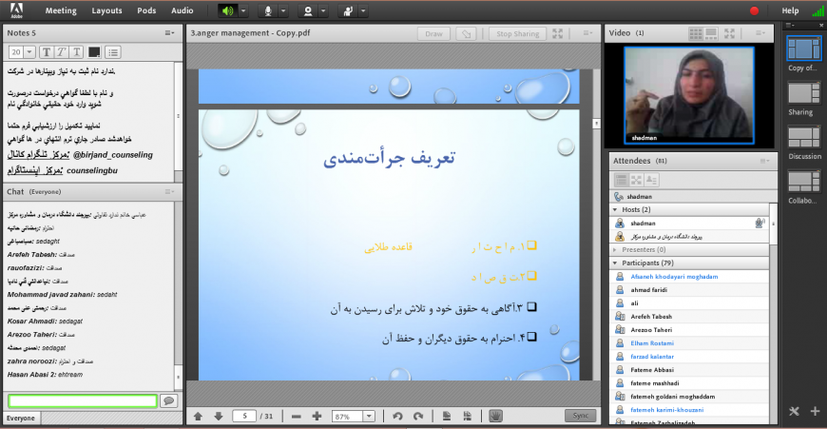
Task: Open the Pods menu
Action: click(x=146, y=10)
